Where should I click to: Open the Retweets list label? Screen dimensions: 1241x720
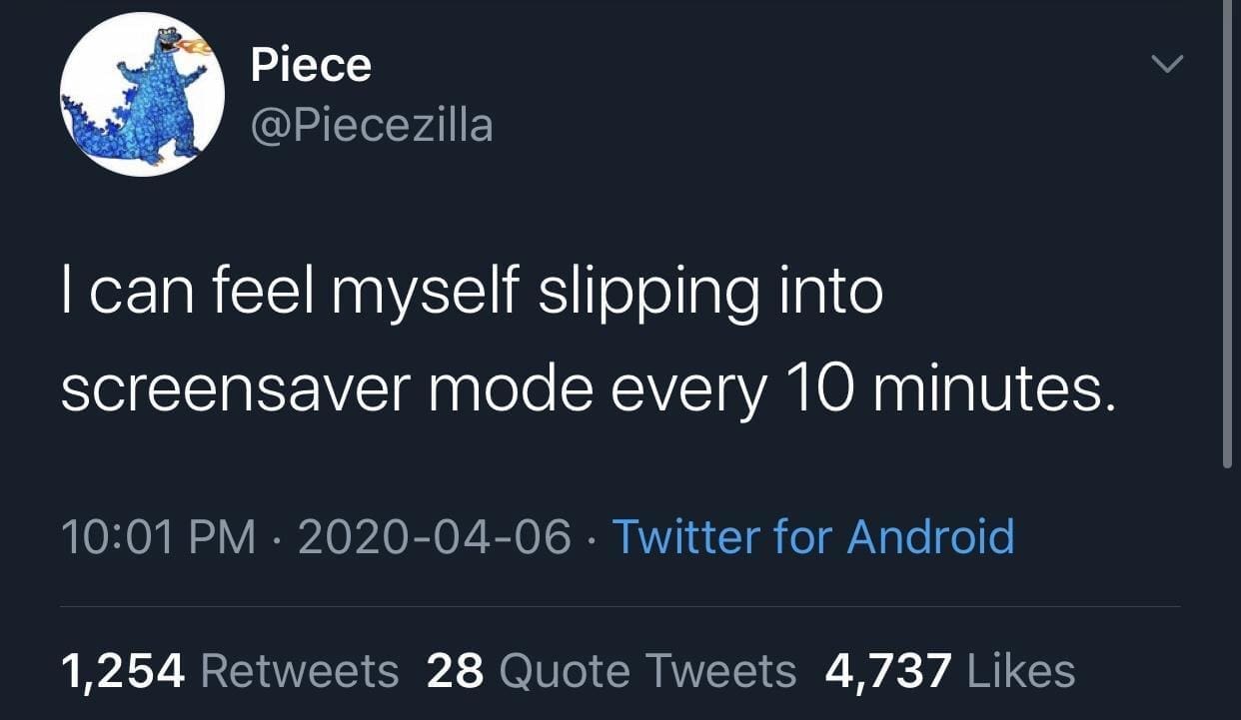coord(300,670)
